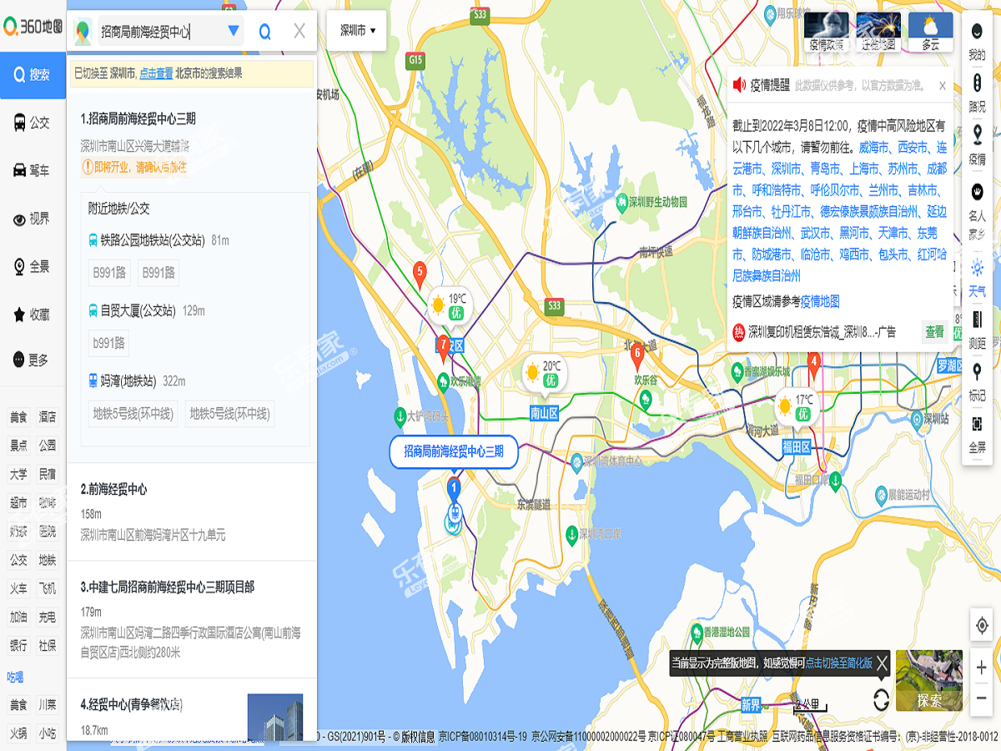
Task: Click the locate-me crosshair button
Action: 981,625
